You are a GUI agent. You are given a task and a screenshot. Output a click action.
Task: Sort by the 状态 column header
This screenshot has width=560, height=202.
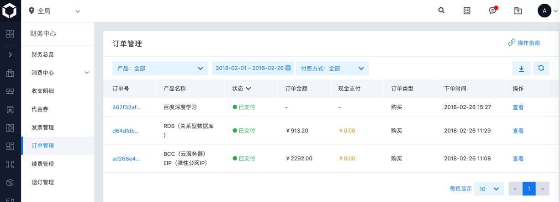(242, 89)
